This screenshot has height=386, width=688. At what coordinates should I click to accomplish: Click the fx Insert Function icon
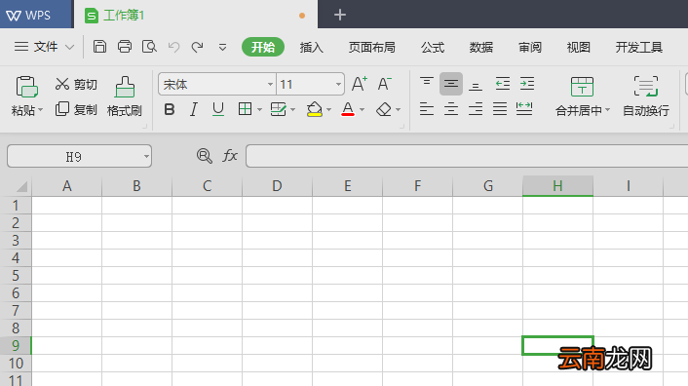(x=230, y=155)
